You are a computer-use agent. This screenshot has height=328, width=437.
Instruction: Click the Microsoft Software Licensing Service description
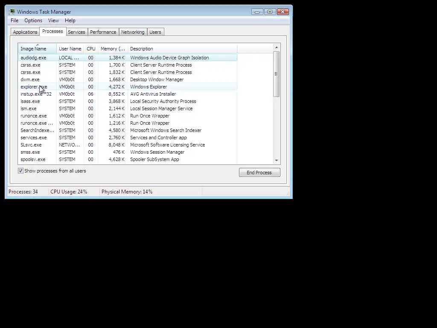click(167, 145)
